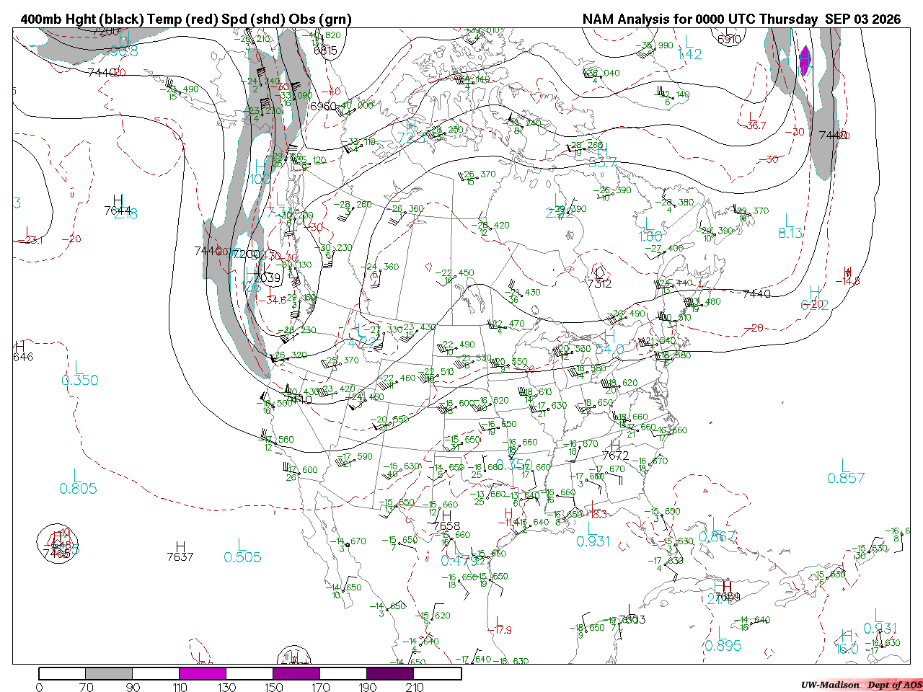This screenshot has width=923, height=692.
Task: Click the white 0-70 legend segment
Action: click(62, 674)
